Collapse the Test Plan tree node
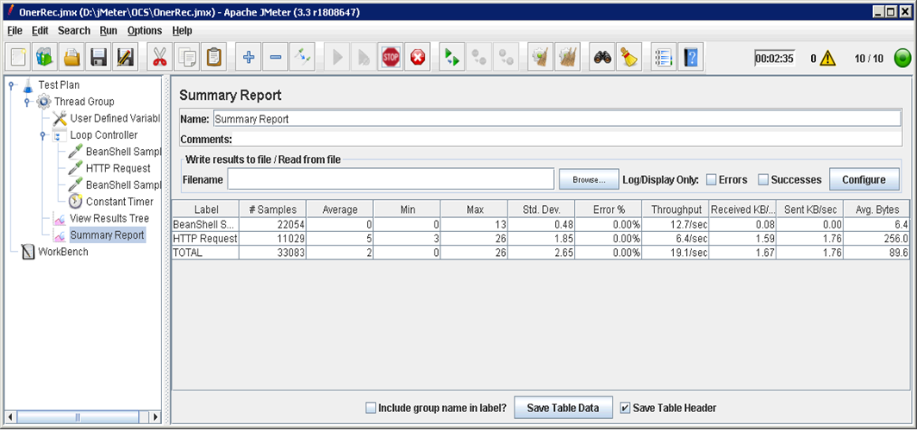This screenshot has width=917, height=431. click(11, 85)
